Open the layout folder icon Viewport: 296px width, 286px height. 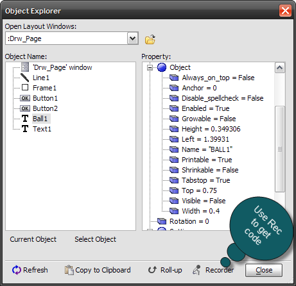150,39
